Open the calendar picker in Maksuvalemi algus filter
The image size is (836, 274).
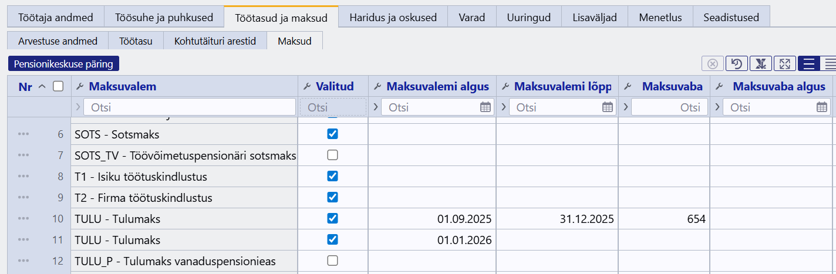(485, 107)
